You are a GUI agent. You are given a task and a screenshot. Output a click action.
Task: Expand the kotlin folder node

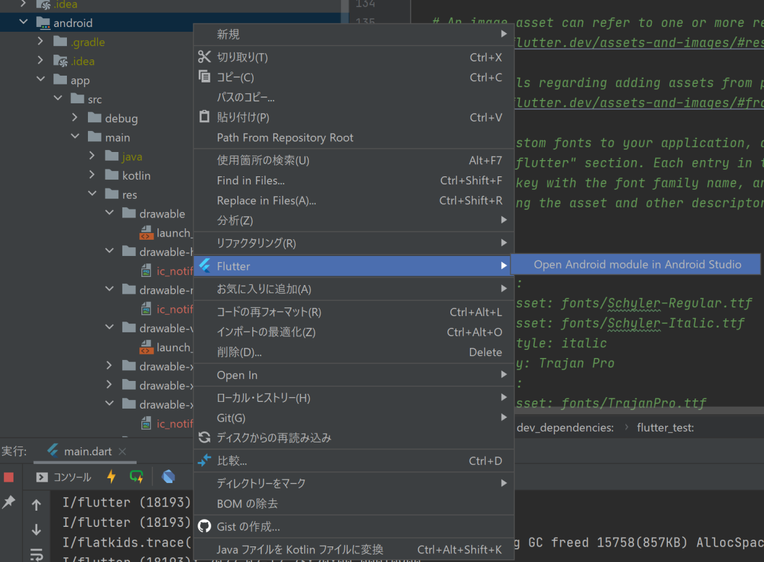click(x=93, y=176)
